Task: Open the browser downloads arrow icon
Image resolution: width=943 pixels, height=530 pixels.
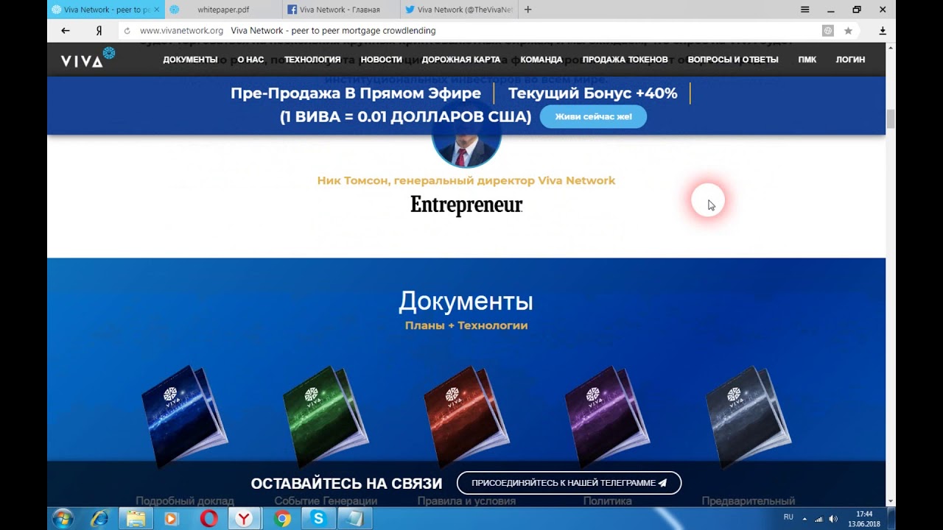Action: coord(883,31)
